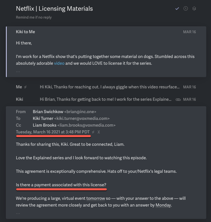Mark the Netflix thread as done

[177, 9]
